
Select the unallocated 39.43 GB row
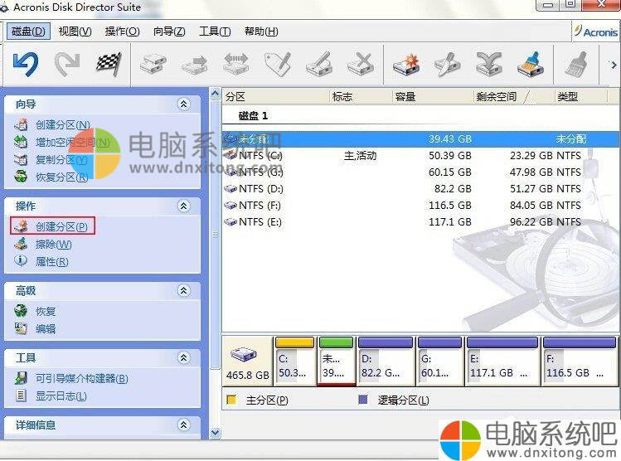421,139
